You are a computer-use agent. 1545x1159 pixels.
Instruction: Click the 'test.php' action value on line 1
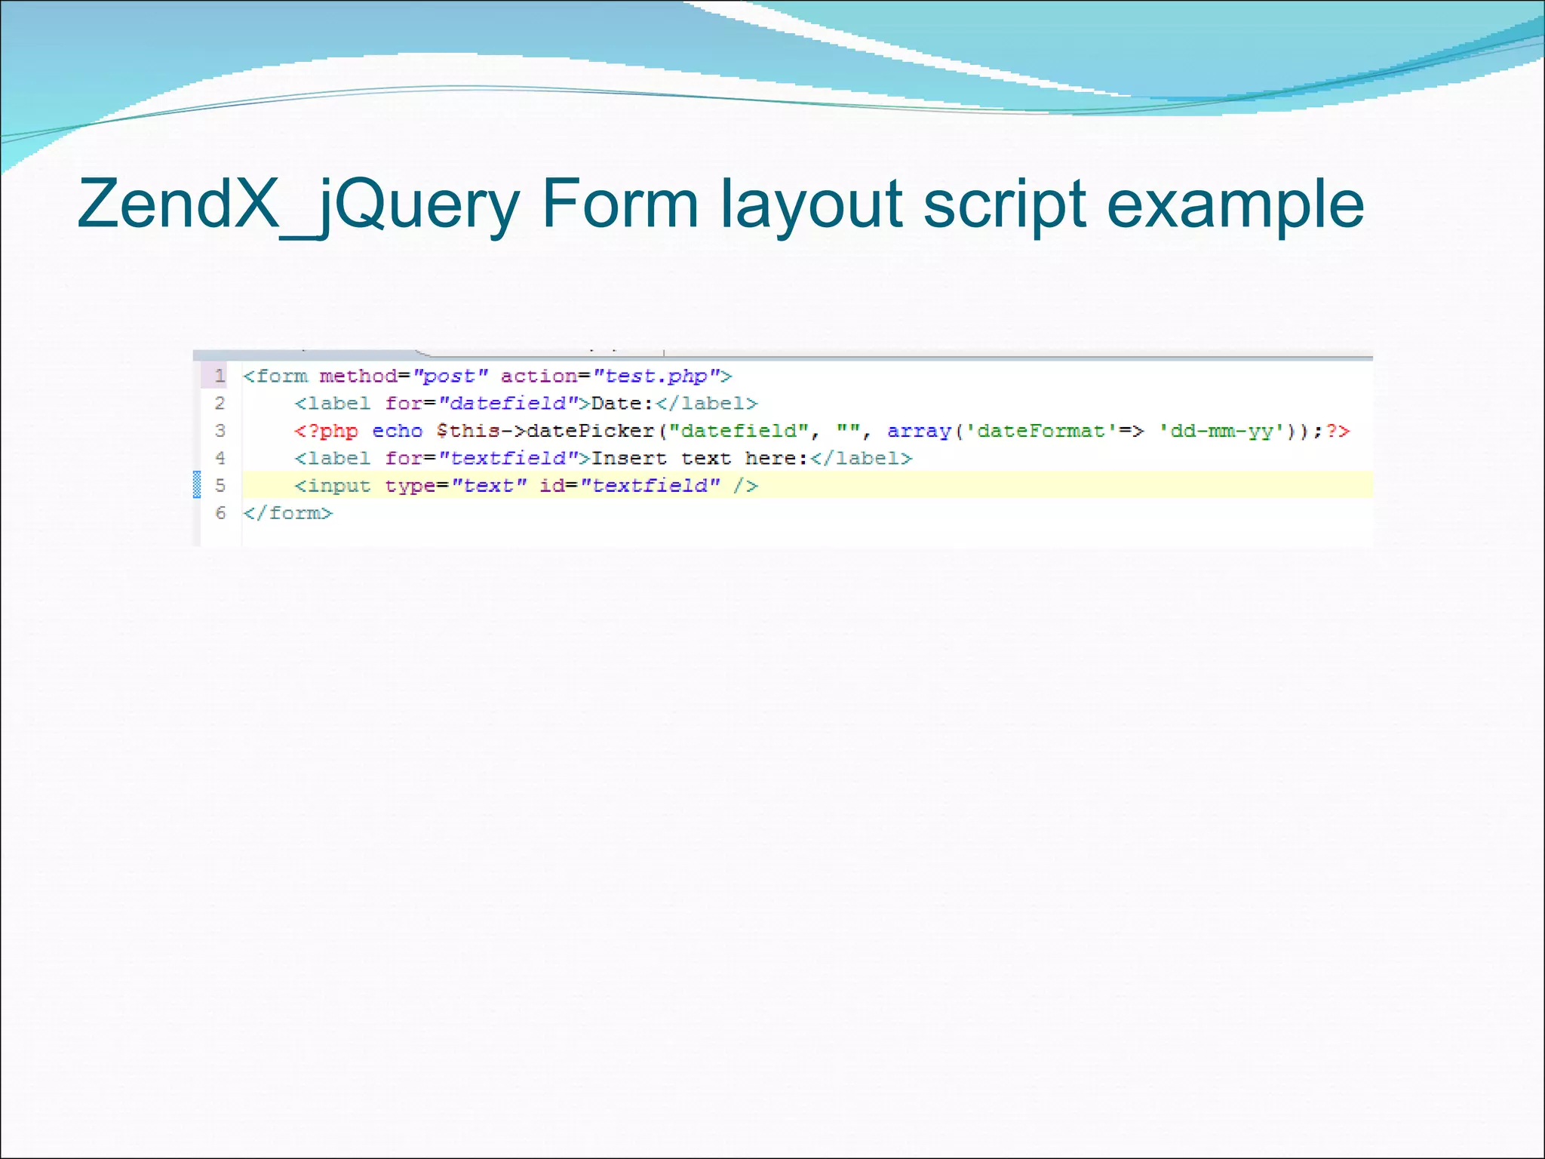(x=656, y=377)
